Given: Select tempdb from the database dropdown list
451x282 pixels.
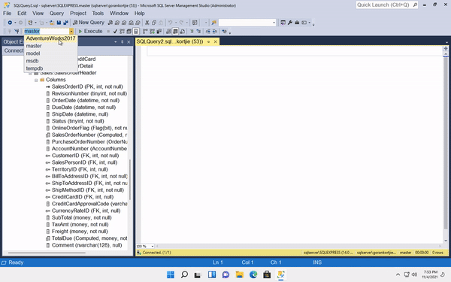Looking at the screenshot, I should coord(50,68).
